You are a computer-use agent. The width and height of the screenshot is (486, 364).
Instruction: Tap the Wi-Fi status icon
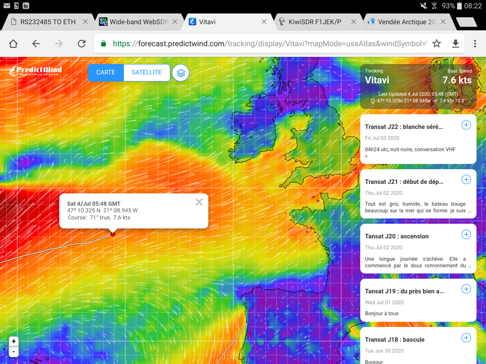[434, 6]
